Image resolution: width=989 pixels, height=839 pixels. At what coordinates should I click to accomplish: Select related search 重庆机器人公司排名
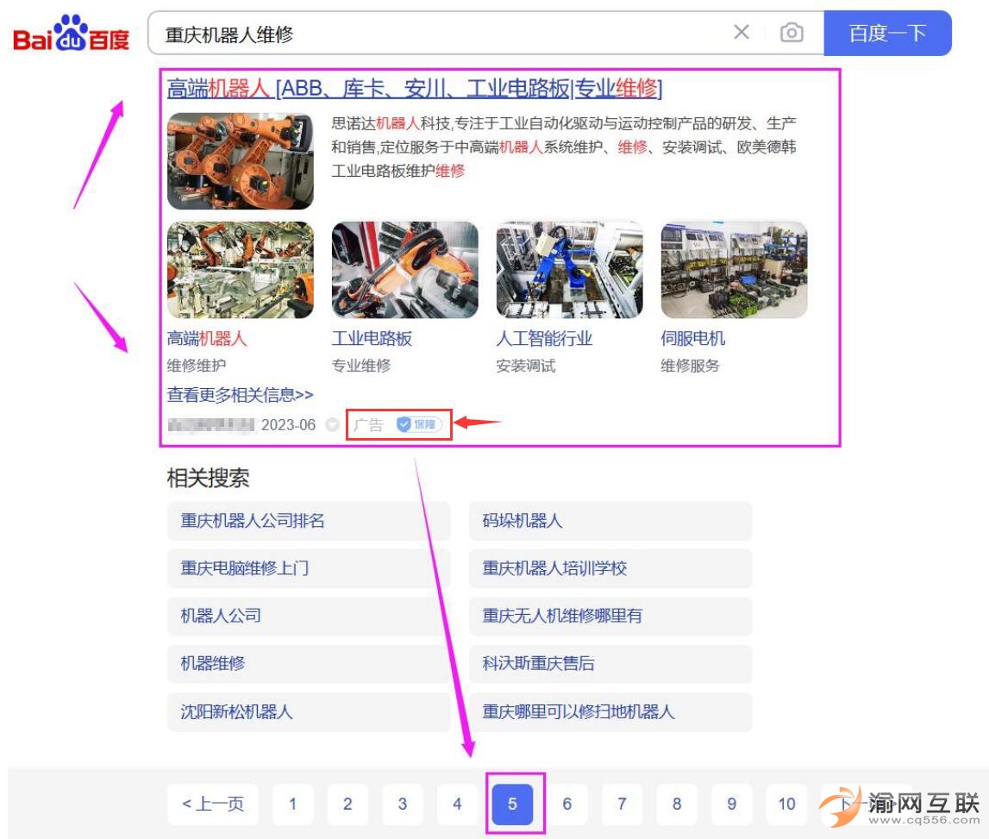(253, 521)
